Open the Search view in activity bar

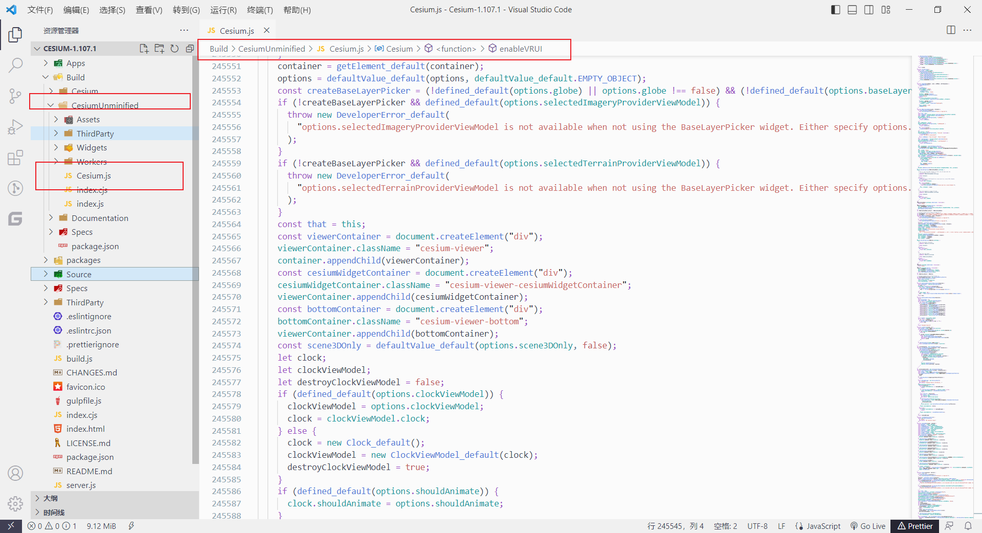coord(15,65)
